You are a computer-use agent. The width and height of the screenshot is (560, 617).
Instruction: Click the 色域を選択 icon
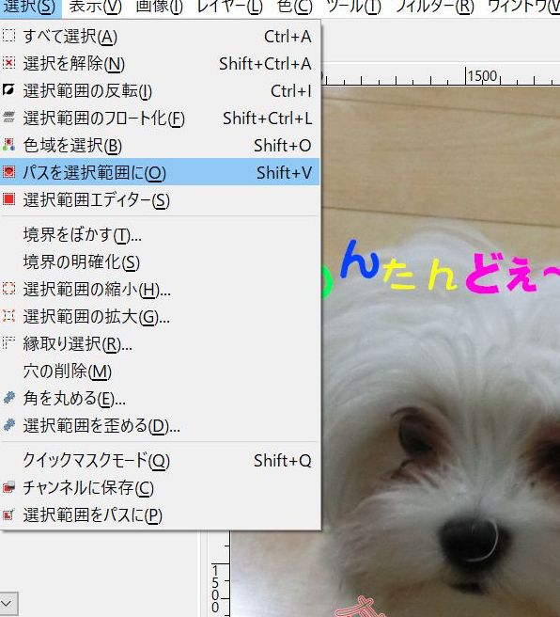pos(8,145)
